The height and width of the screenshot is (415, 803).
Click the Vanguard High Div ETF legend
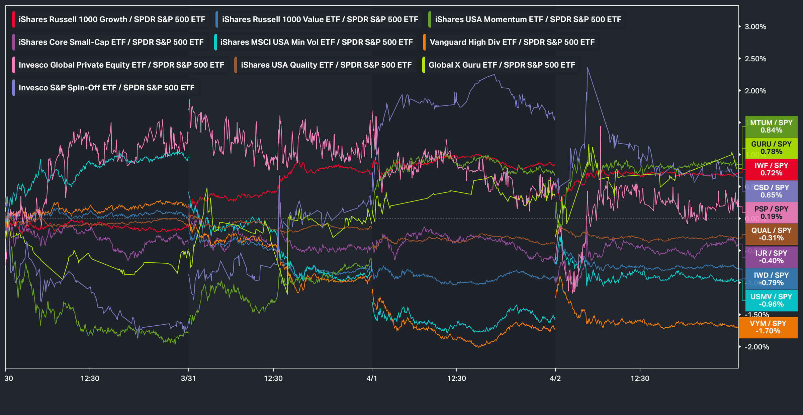512,42
